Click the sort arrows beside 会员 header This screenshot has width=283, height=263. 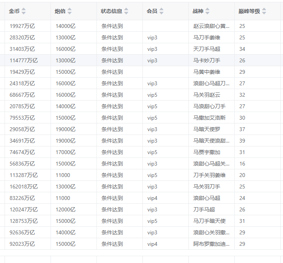pyautogui.click(x=161, y=11)
